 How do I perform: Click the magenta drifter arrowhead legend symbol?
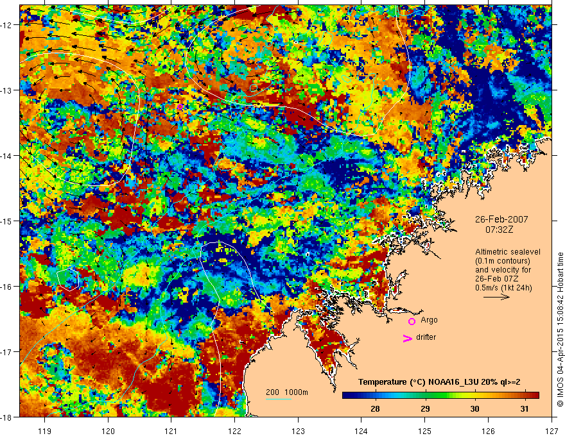[x=407, y=339]
